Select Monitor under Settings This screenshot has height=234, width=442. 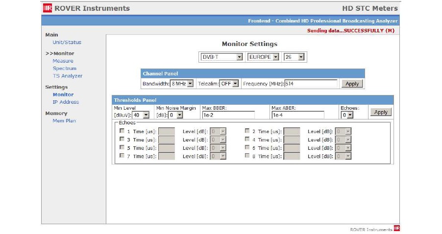pyautogui.click(x=63, y=94)
